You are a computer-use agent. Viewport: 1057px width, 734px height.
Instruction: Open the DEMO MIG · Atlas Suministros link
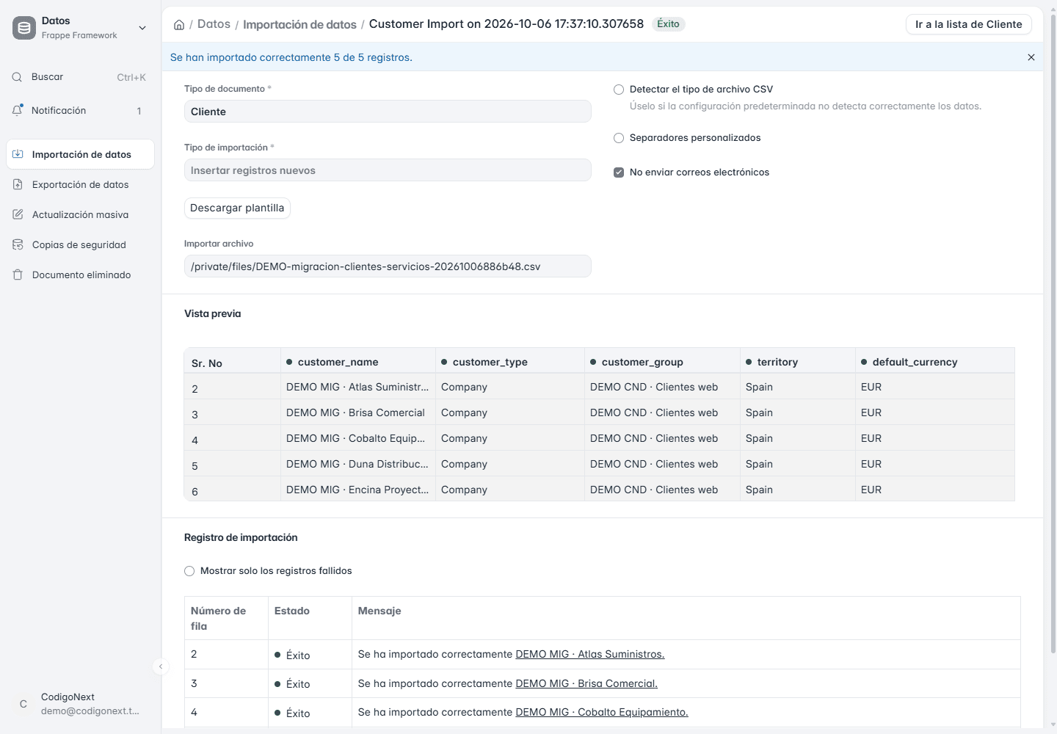pos(590,654)
